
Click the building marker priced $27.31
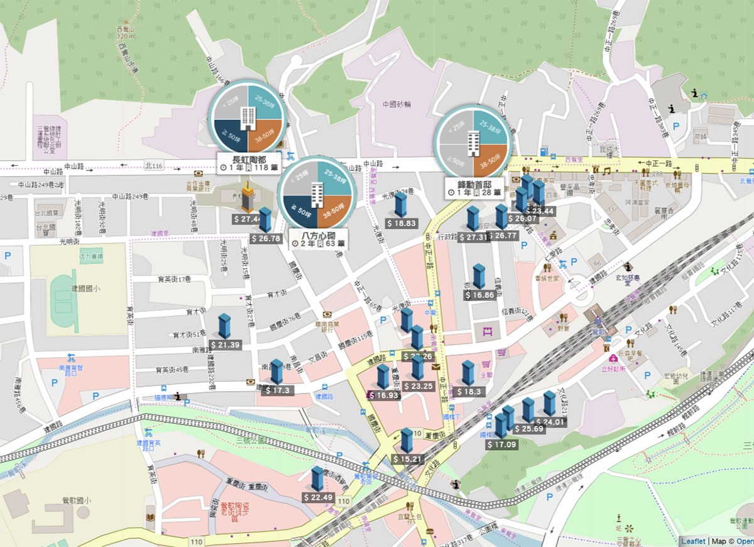point(473,218)
